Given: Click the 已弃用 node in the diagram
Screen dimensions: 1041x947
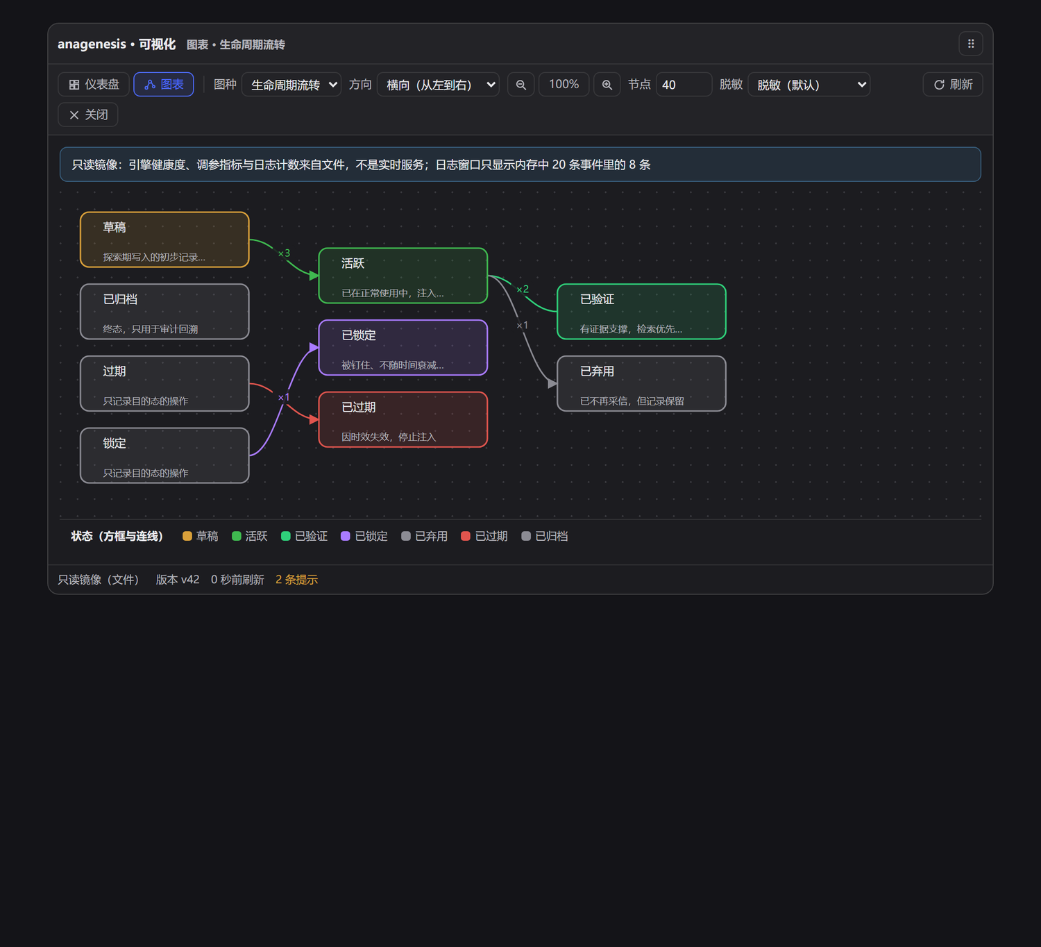Looking at the screenshot, I should 642,384.
